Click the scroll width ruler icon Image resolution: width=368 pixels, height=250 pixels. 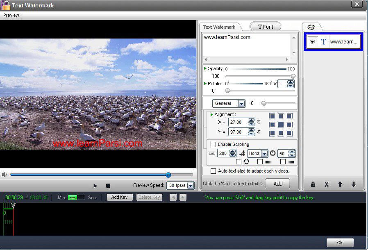[x=212, y=153]
